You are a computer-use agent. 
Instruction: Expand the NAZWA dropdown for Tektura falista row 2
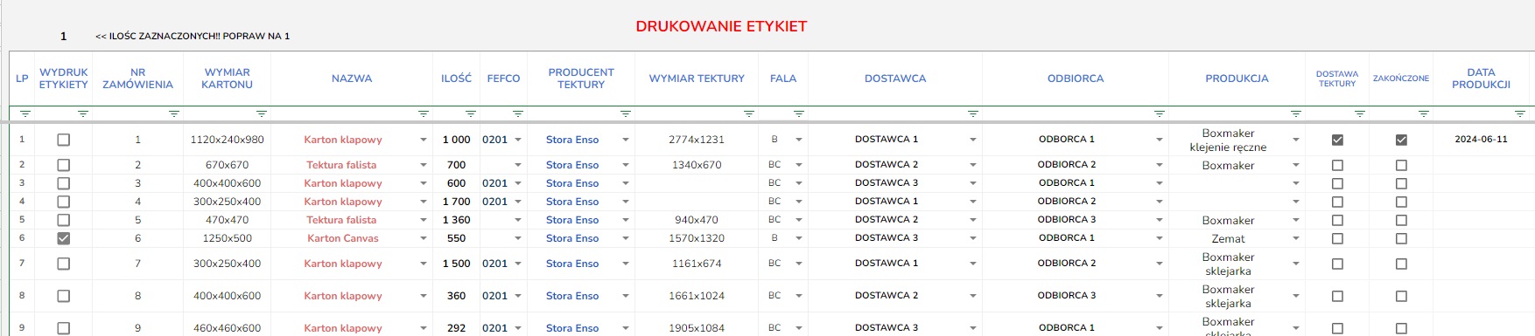pos(424,165)
